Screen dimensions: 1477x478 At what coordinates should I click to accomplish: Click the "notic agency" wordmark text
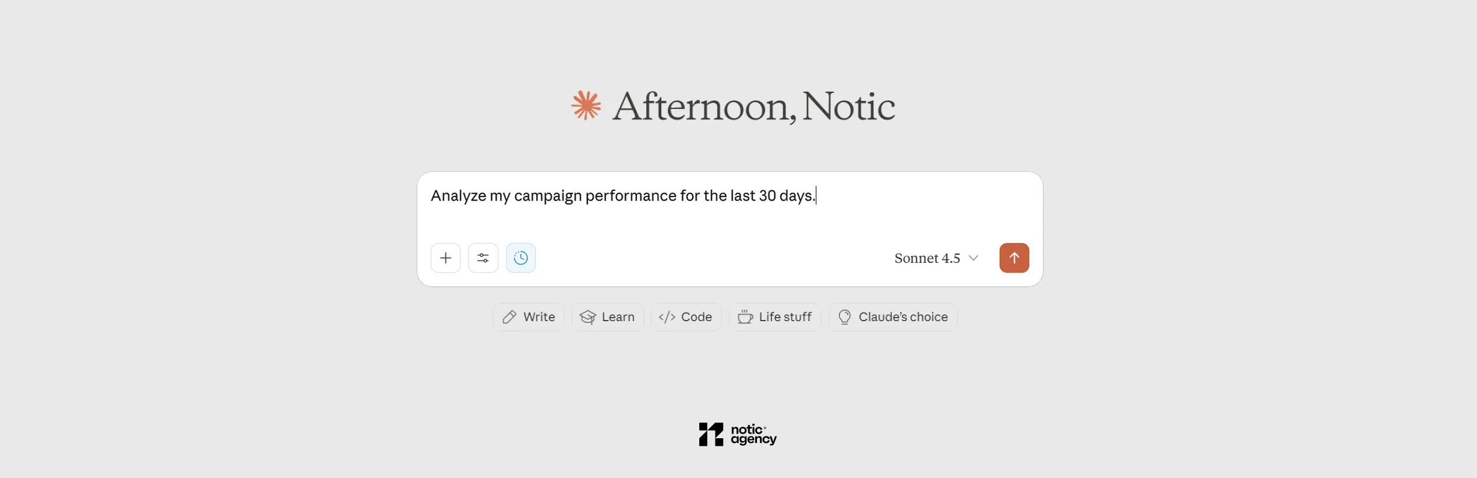(x=754, y=434)
